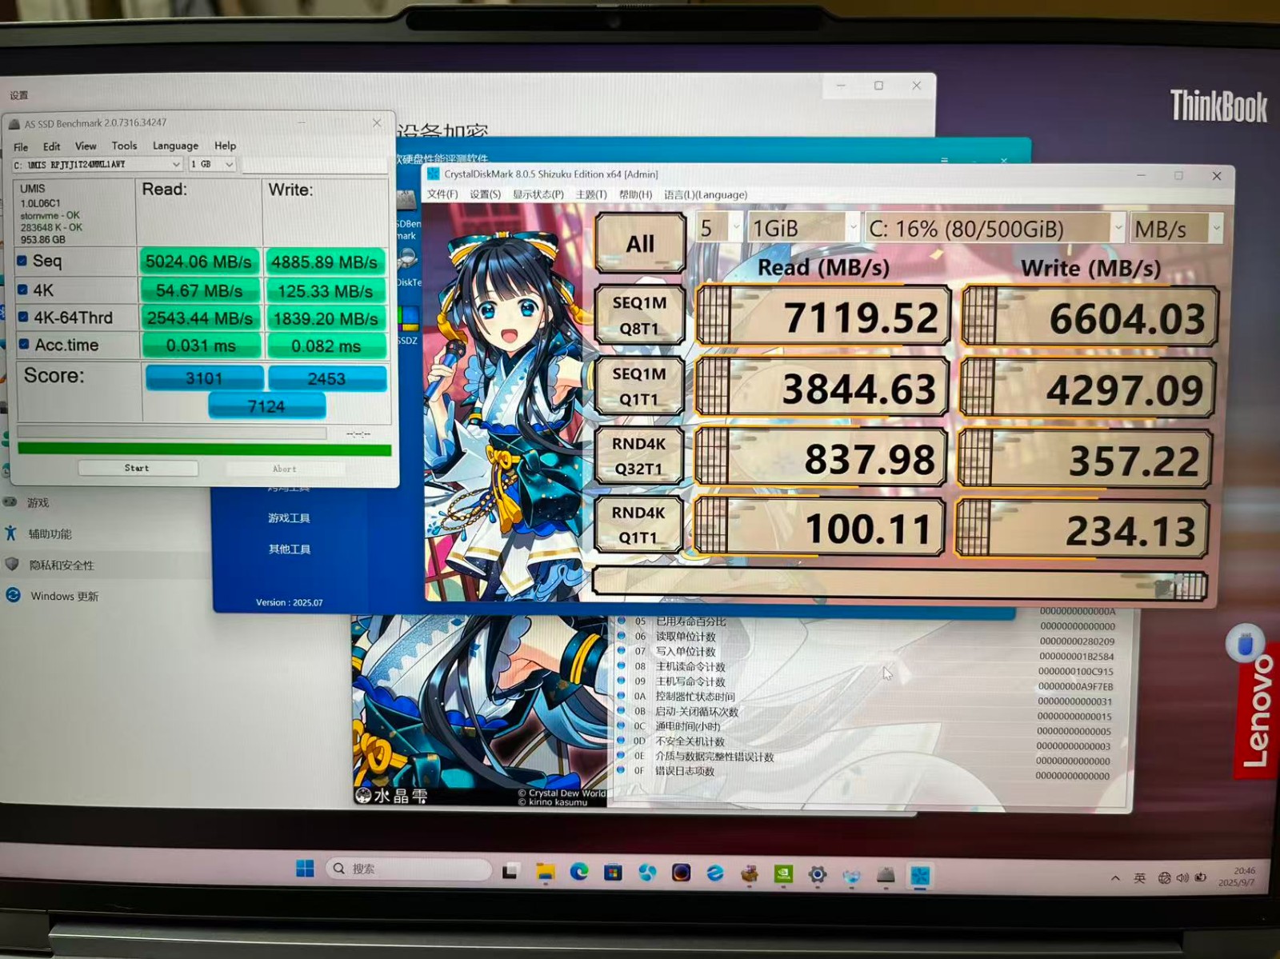
Task: Click the CrystalDiskMark title bar icon
Action: tap(434, 174)
